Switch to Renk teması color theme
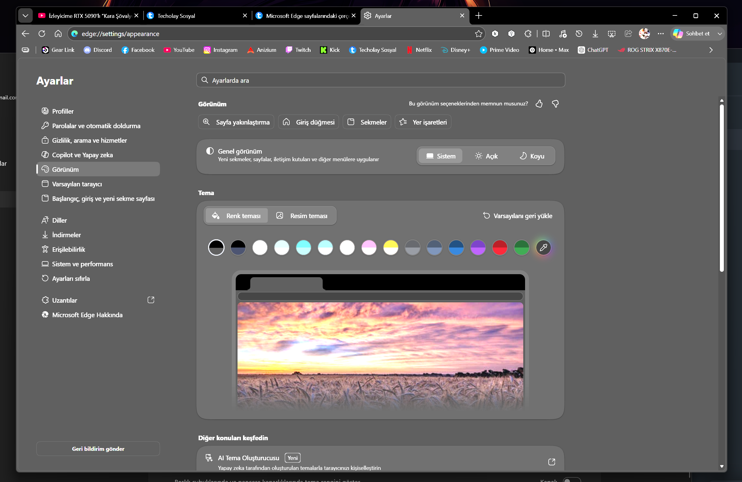The height and width of the screenshot is (482, 742). click(x=236, y=216)
